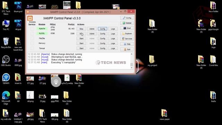The height and width of the screenshot is (125, 222).
Task: Click log entry 'Executing "c:\xampp\php"'
Action: click(x=63, y=62)
